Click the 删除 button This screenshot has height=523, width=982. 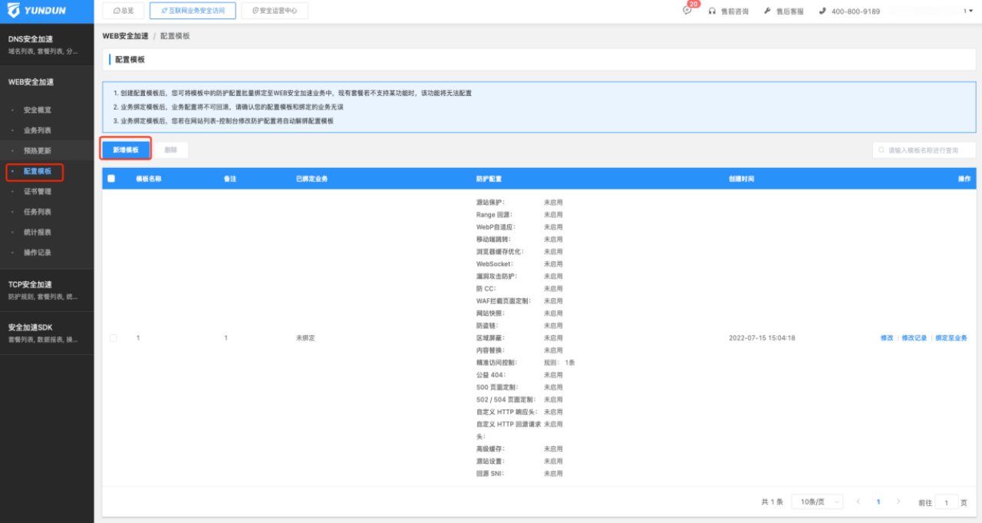[171, 150]
